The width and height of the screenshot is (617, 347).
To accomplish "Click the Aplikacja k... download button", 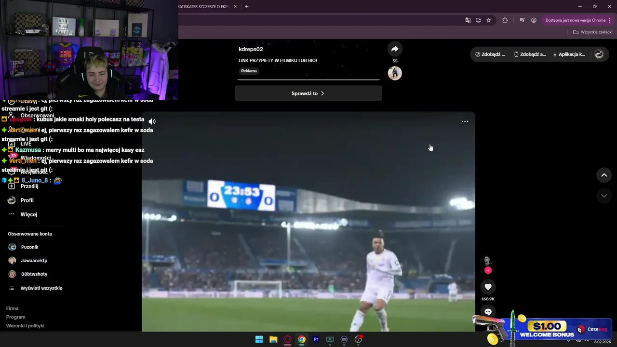I will click(569, 54).
